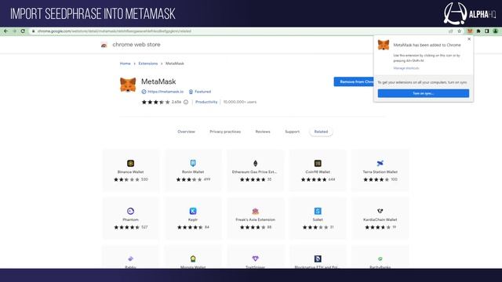Click the Turn on sync button
The width and height of the screenshot is (502, 282).
coord(424,93)
